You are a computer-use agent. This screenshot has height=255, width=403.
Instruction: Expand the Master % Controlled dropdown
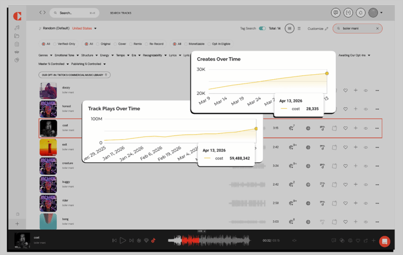click(x=53, y=64)
